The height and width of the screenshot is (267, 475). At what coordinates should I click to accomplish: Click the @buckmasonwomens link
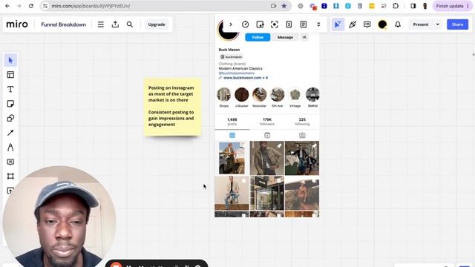[x=237, y=73]
